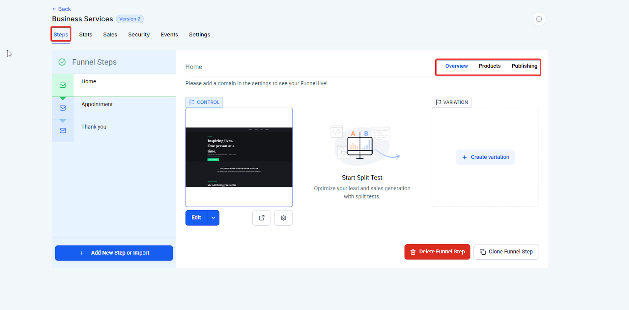Click the control page preview thumbnail

coord(239,157)
